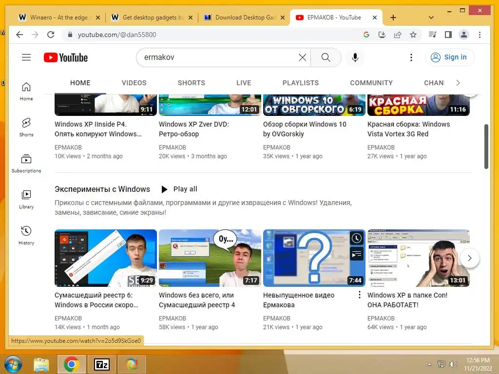
Task: Open Обзор сборки Windows 10 video title
Action: point(305,129)
